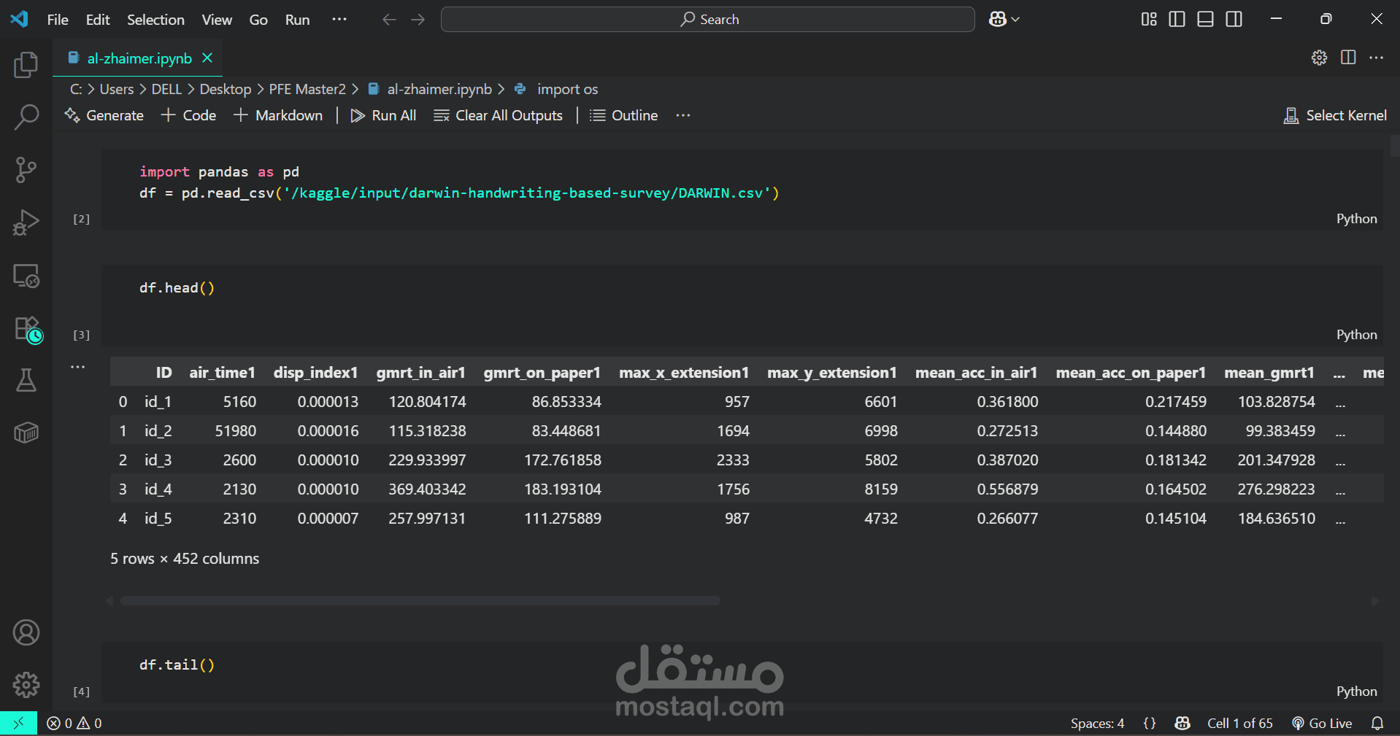
Task: Expand more notebook toolbar actions ellipsis
Action: tap(682, 115)
